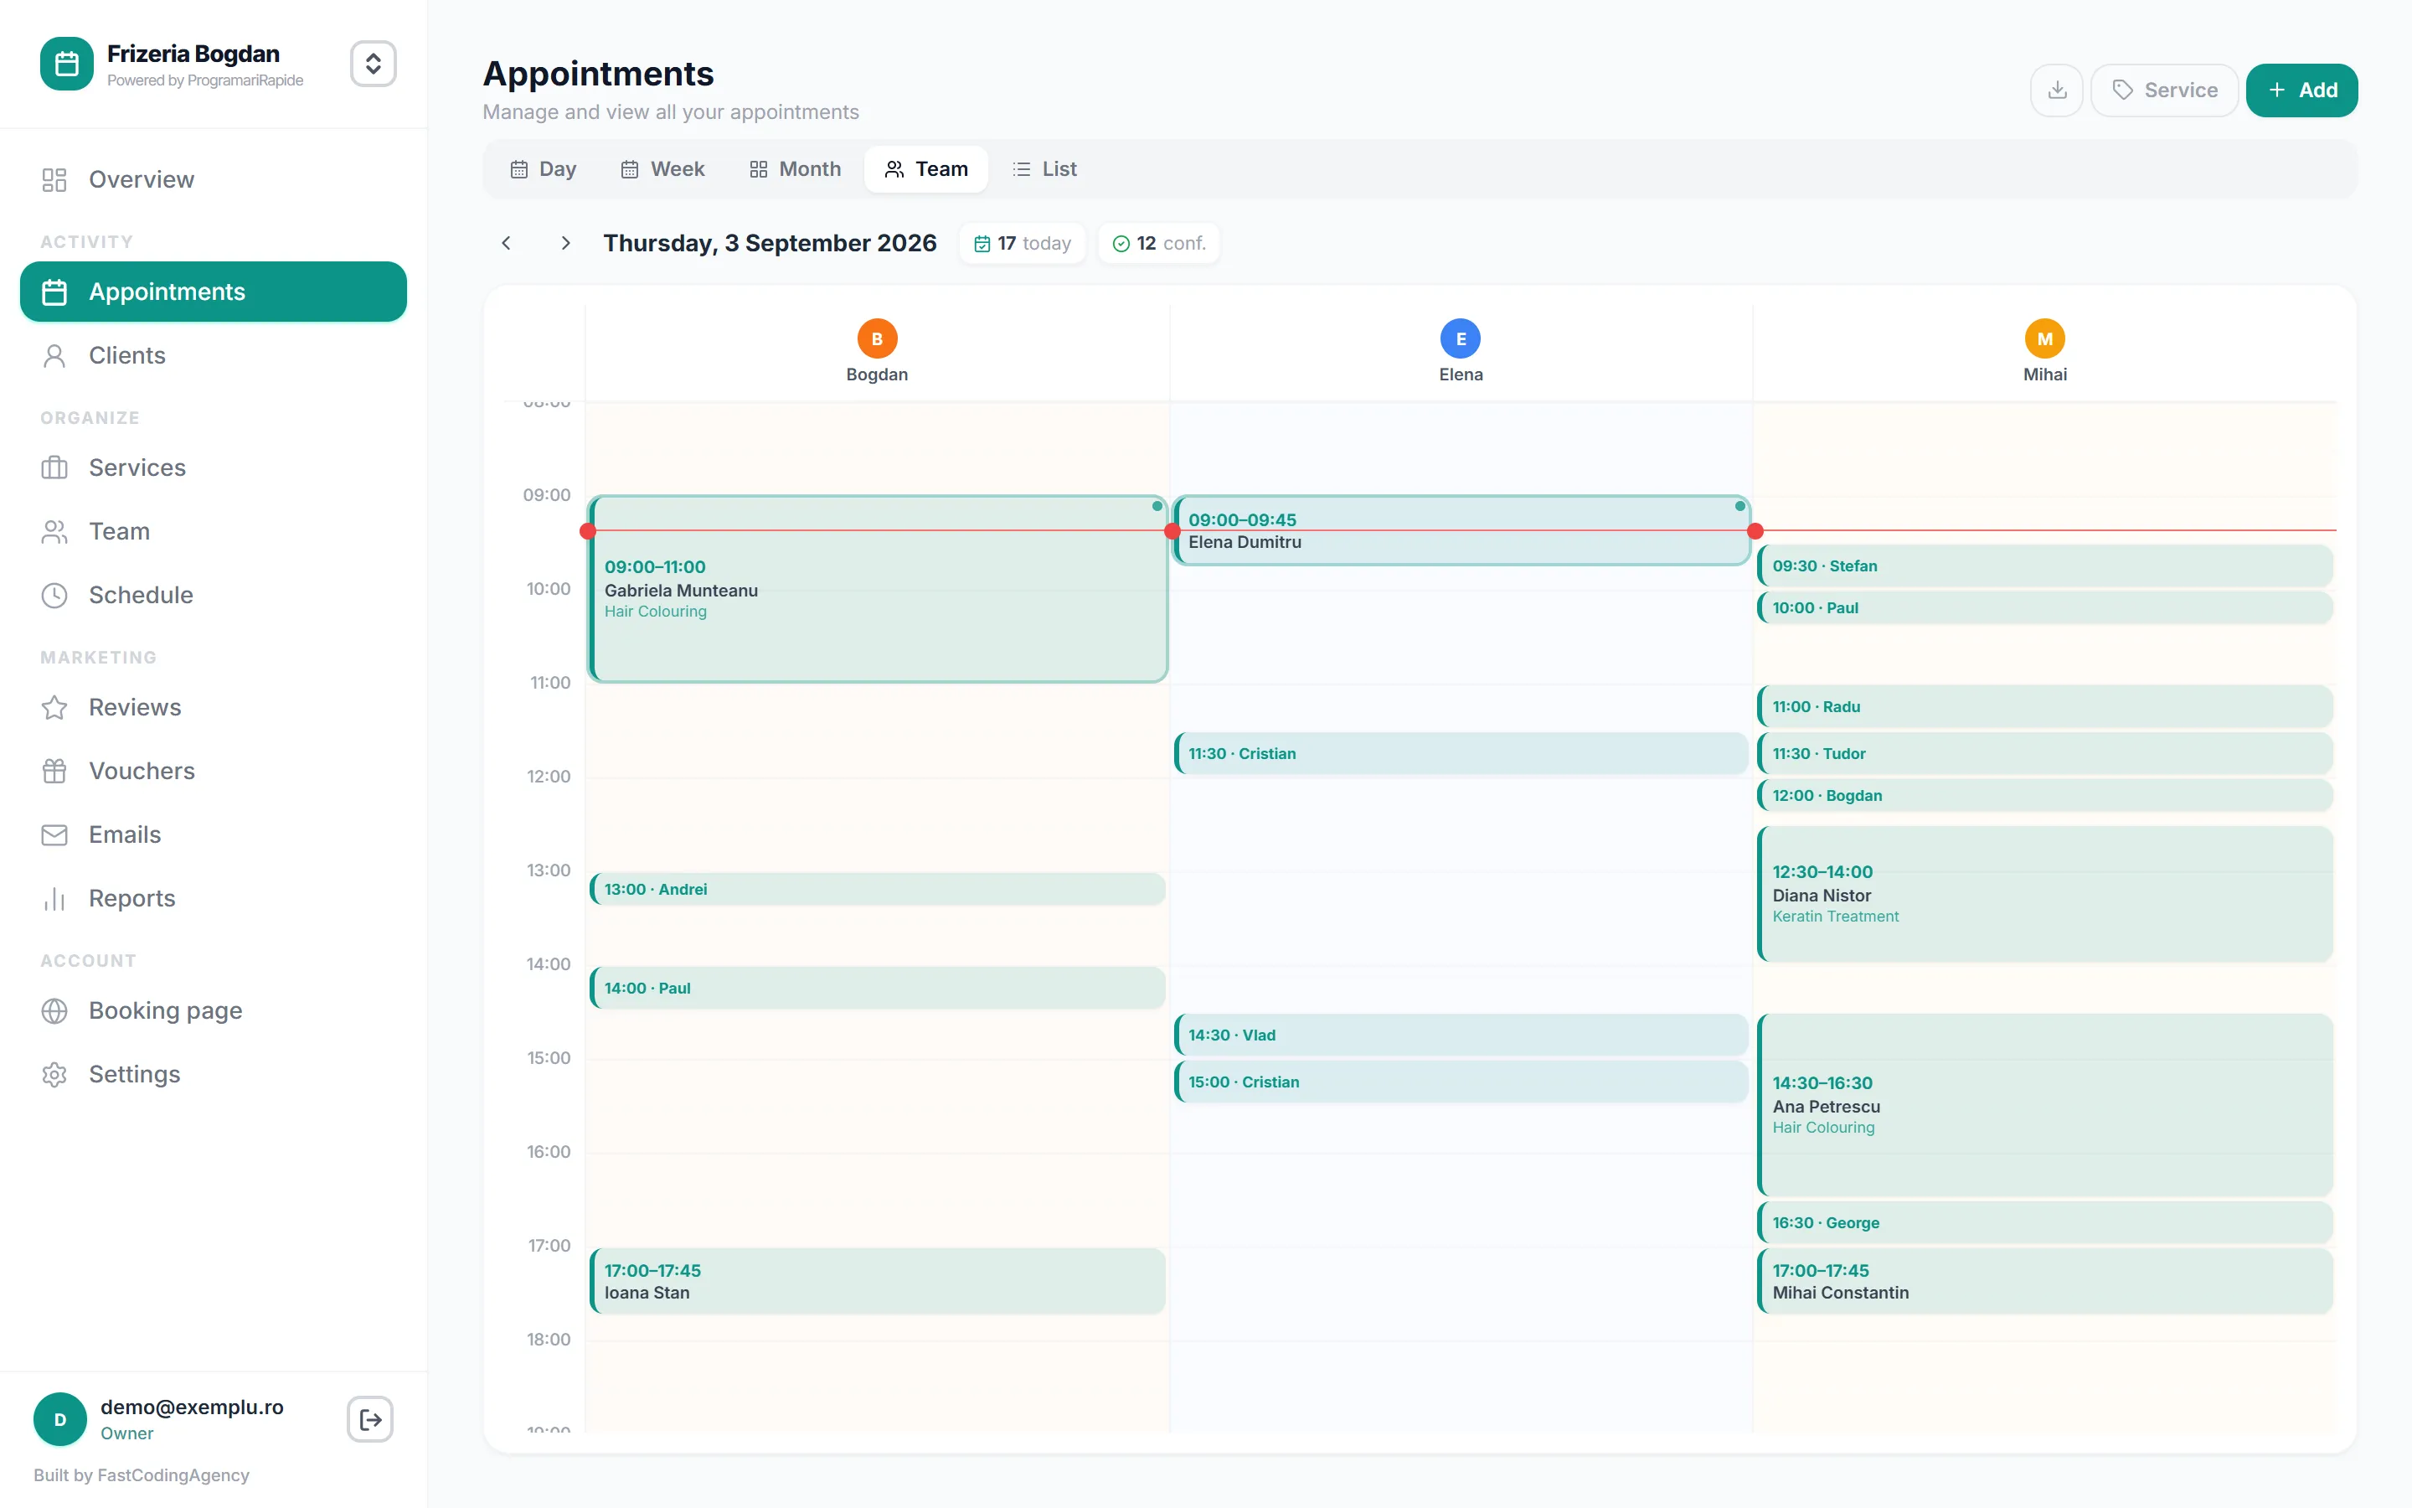Click the download export icon button
Image resolution: width=2412 pixels, height=1508 pixels.
click(x=2056, y=90)
